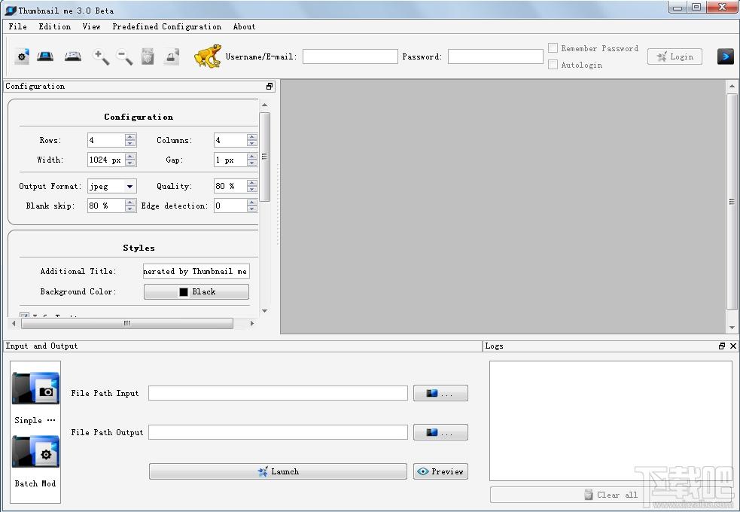Decrease Quality with down arrow
This screenshot has height=512, width=740.
[252, 190]
